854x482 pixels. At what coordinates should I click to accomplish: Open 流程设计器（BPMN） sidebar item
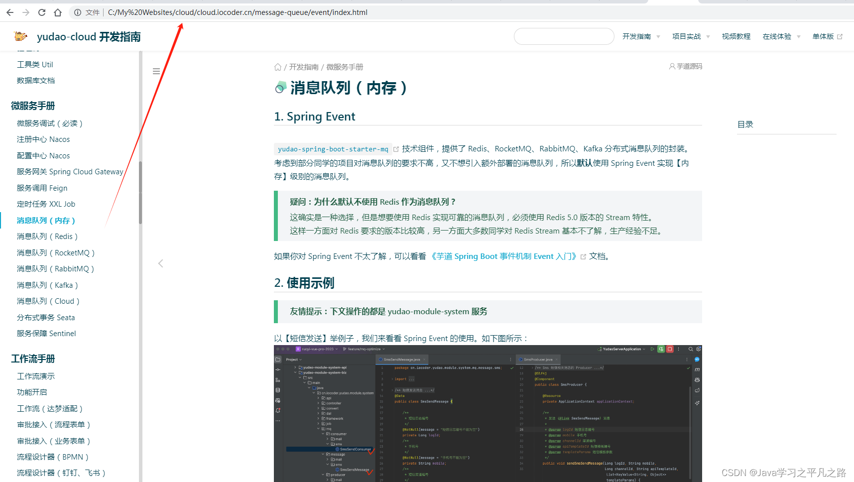click(x=53, y=457)
